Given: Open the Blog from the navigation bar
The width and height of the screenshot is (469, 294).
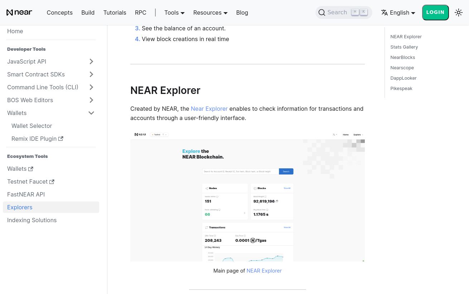Looking at the screenshot, I should 242,13.
